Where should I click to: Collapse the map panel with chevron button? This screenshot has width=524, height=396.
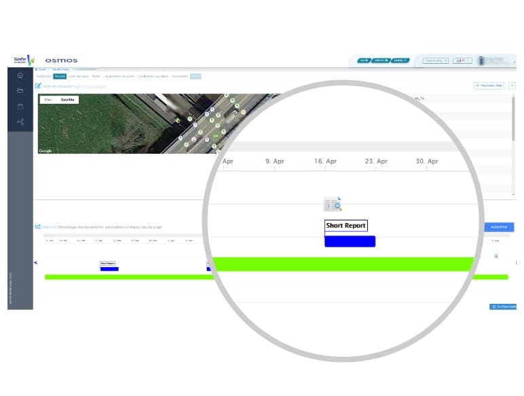tap(512, 85)
